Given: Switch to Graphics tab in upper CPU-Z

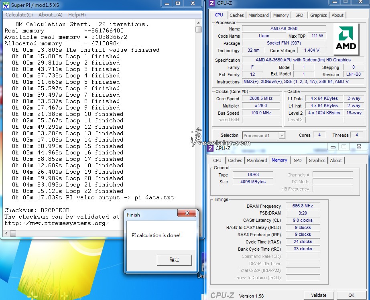Looking at the screenshot, I should pyautogui.click(x=318, y=15).
